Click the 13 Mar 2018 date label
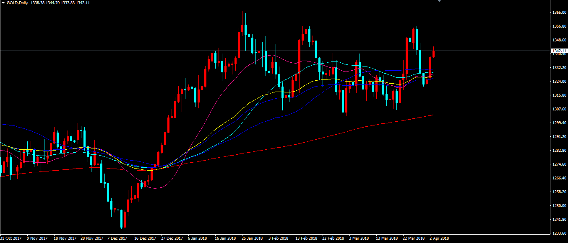The image size is (568, 243). [387, 238]
